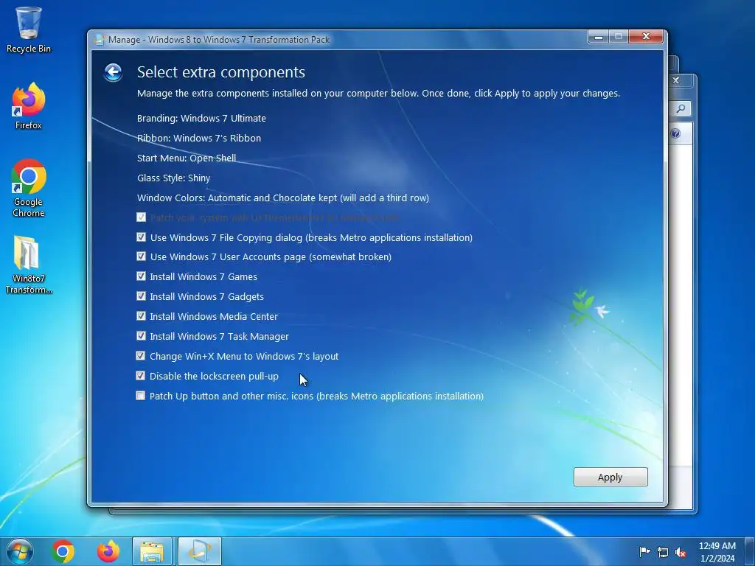
Task: Uncheck Use Windows 7 File Copying dialog
Action: pyautogui.click(x=141, y=237)
